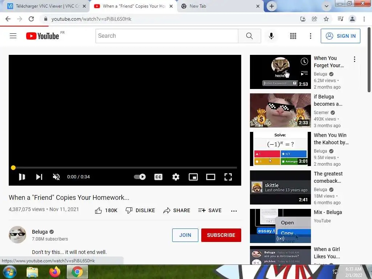Open 'When You Win the Kahoot' title
The width and height of the screenshot is (372, 279).
tap(331, 139)
